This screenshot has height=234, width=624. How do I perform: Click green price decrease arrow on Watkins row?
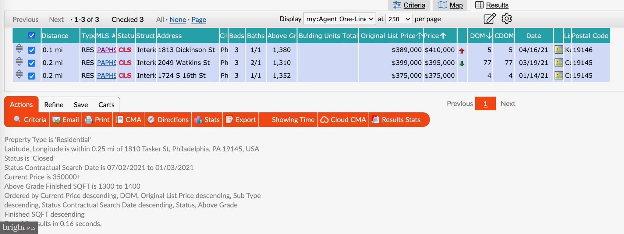[462, 63]
